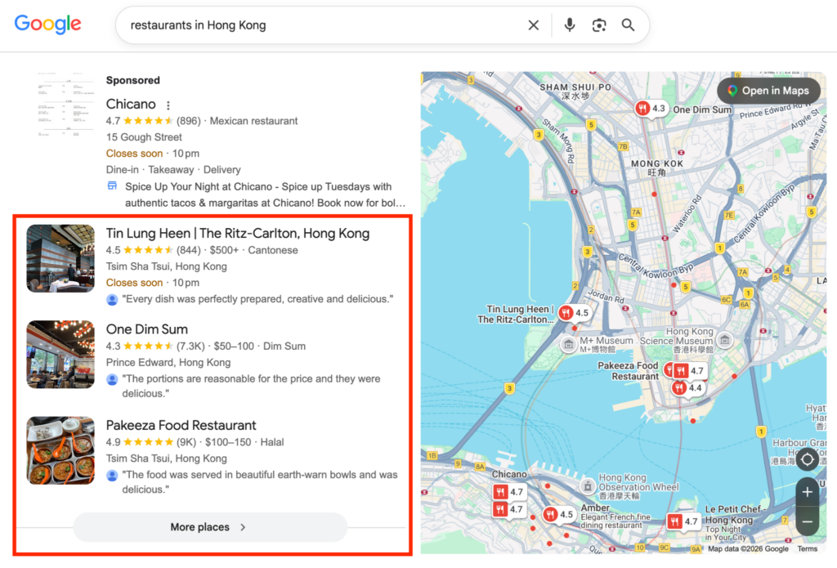The height and width of the screenshot is (568, 837).
Task: Click the reviewer avatar under One Dim Sum
Action: [112, 379]
